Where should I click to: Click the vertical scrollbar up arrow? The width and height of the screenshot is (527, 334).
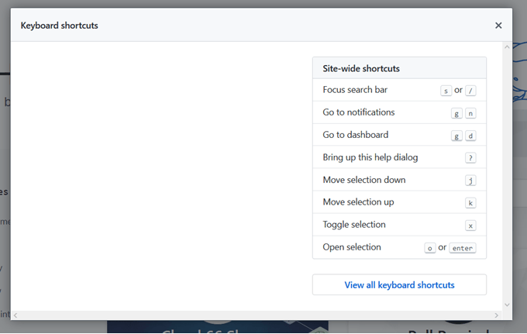507,47
